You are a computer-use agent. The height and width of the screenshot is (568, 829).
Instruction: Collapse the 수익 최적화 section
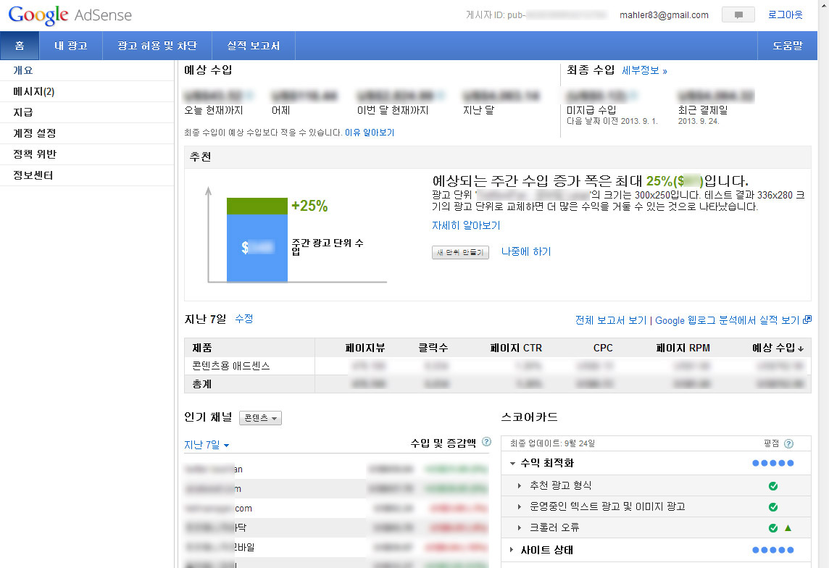point(513,463)
